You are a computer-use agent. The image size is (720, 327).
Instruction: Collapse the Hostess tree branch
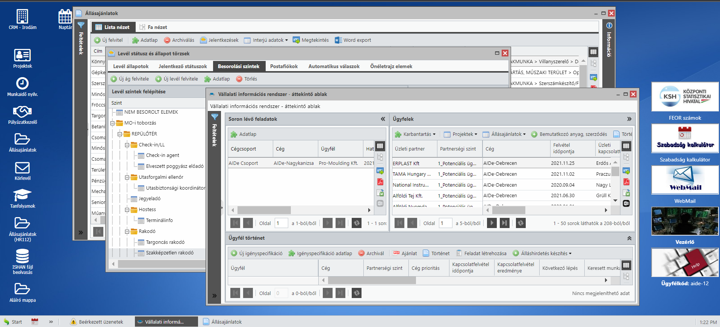click(x=127, y=210)
